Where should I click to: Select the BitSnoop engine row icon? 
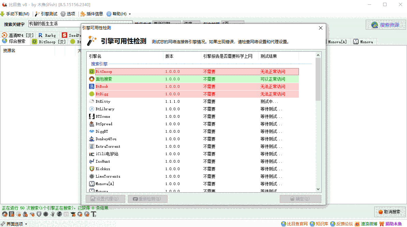coord(92,72)
